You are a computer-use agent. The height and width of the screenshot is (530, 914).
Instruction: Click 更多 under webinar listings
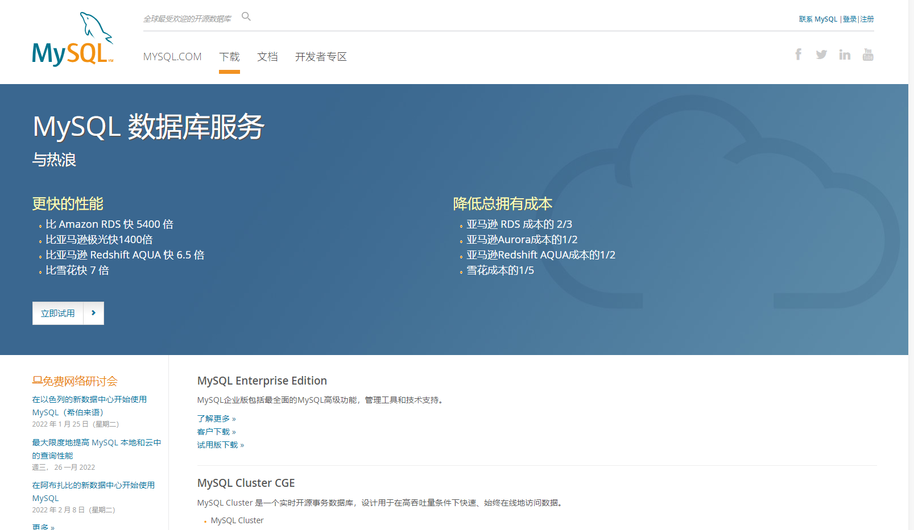[42, 527]
